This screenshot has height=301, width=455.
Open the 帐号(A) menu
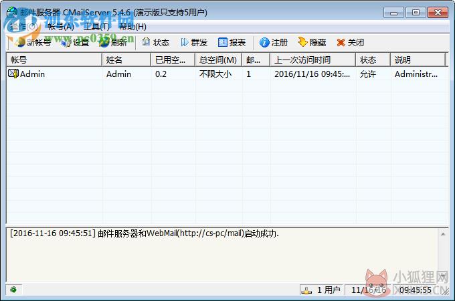(61, 27)
